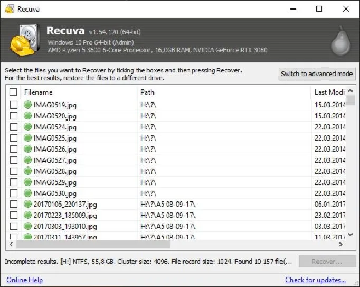Switch to advanced mode
The image size is (360, 287).
click(x=317, y=74)
